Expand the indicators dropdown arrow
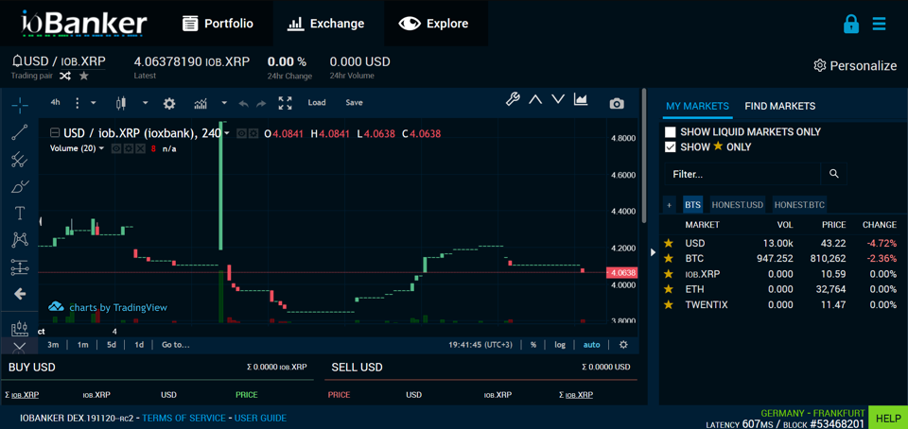 pos(224,104)
